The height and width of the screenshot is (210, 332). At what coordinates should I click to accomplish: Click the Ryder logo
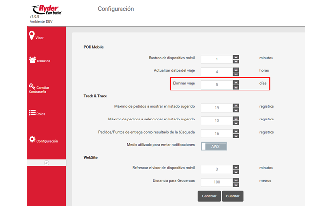[x=46, y=9]
